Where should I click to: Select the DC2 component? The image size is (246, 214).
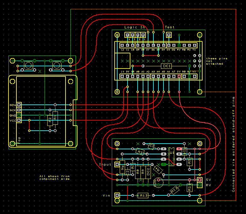tap(148, 172)
